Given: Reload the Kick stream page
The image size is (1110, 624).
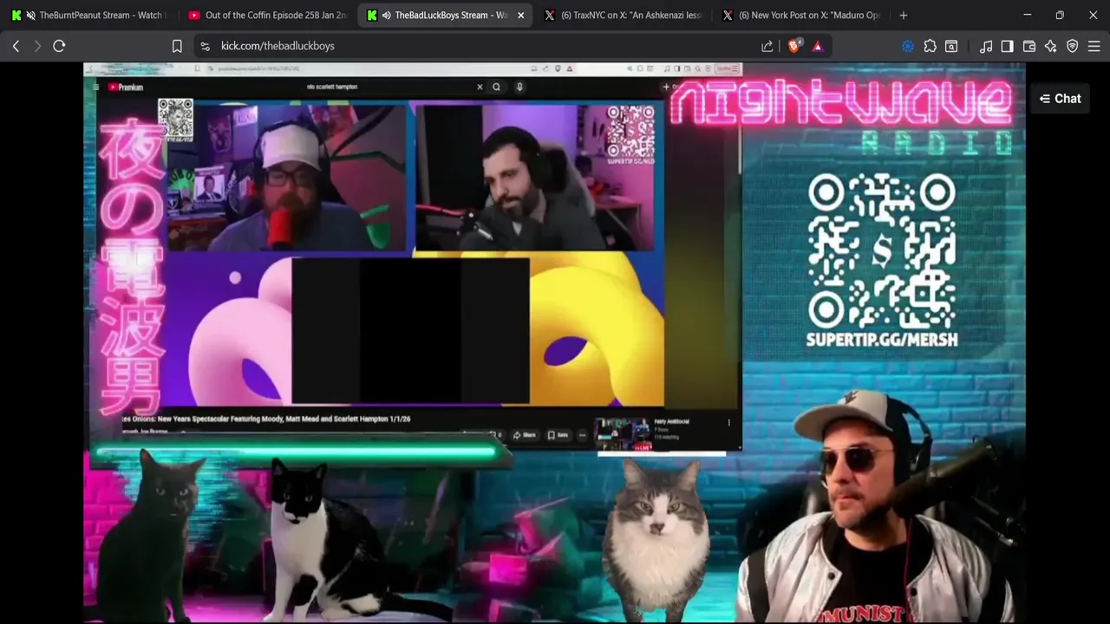Looking at the screenshot, I should coord(59,46).
